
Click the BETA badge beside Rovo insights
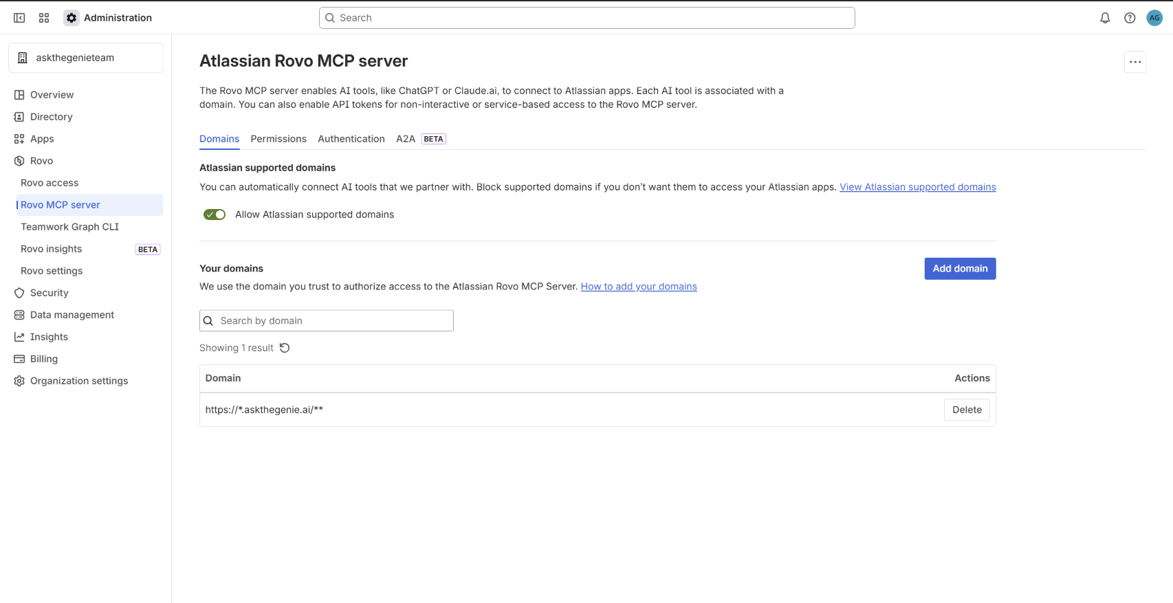coord(148,250)
